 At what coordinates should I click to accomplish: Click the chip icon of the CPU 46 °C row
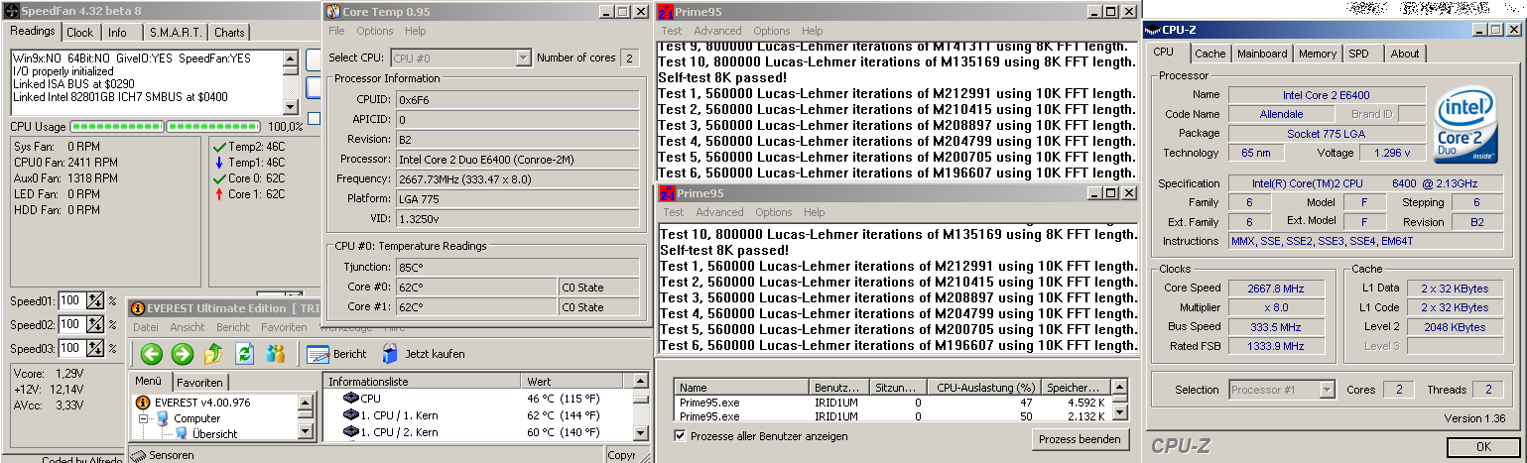click(349, 399)
